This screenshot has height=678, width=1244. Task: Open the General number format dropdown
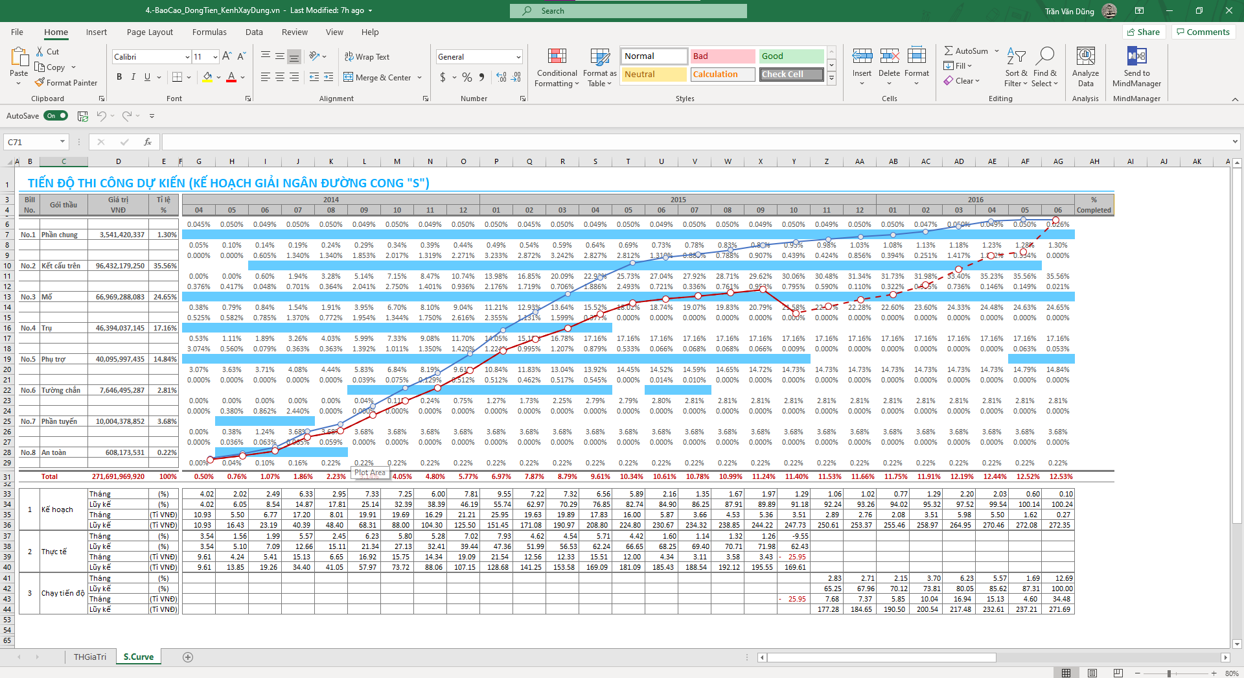coord(518,57)
